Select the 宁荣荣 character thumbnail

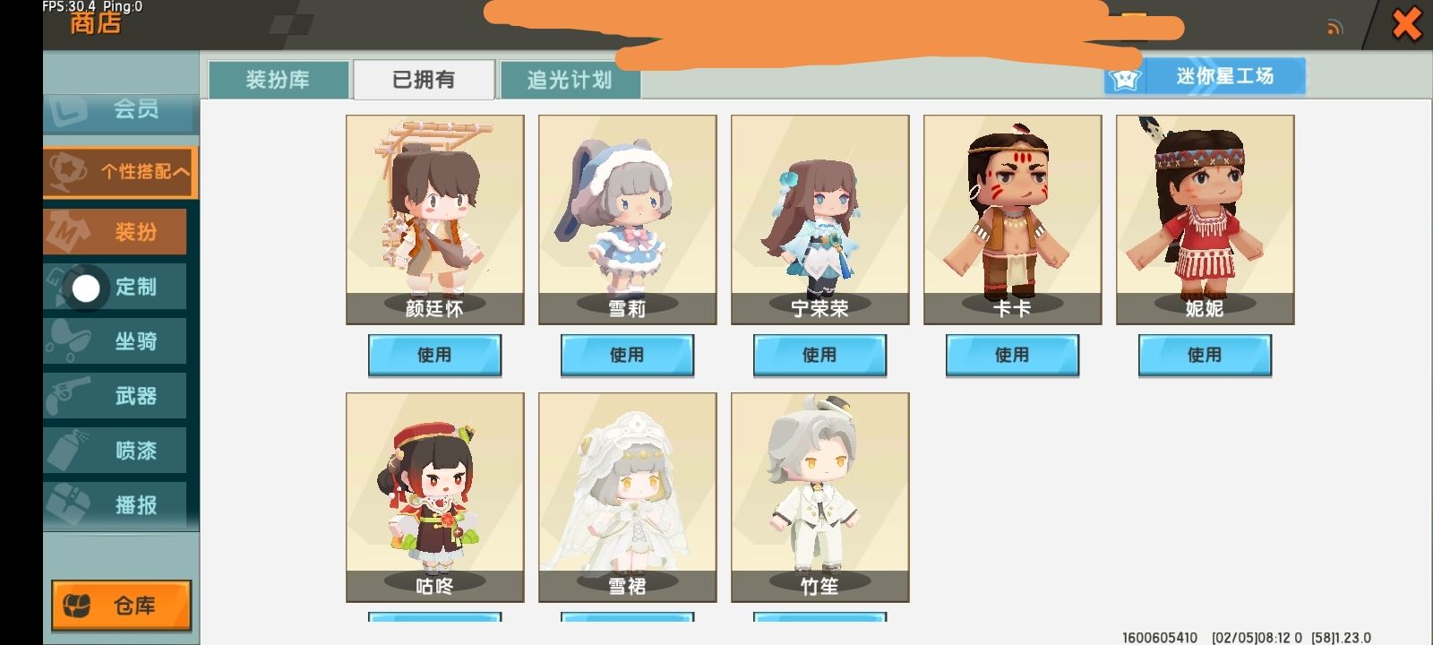(819, 219)
